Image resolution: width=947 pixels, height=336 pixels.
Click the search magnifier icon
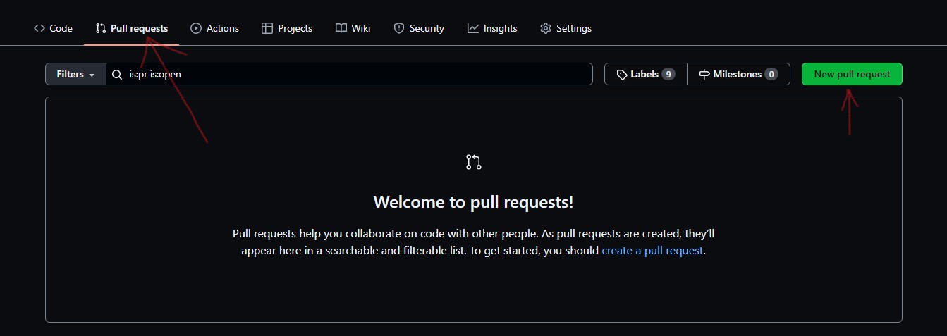point(118,74)
